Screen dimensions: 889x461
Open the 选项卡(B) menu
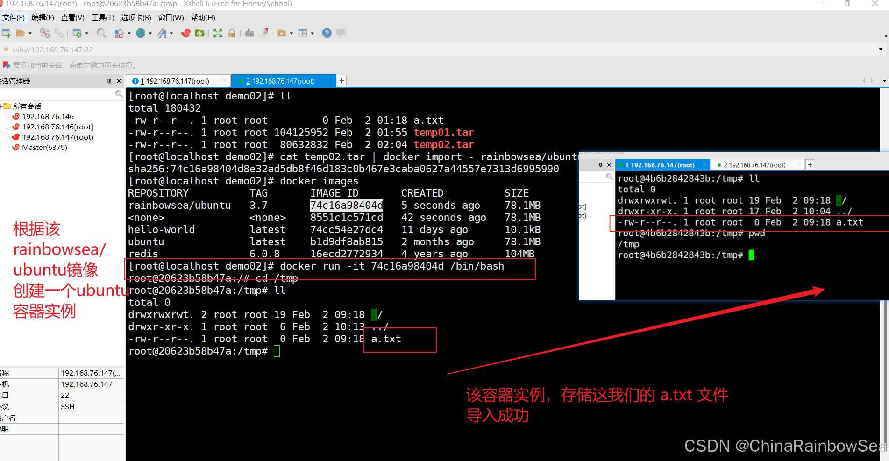[136, 18]
